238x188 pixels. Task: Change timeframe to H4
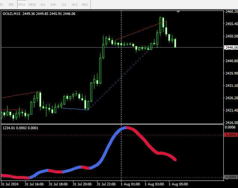(53, 4)
